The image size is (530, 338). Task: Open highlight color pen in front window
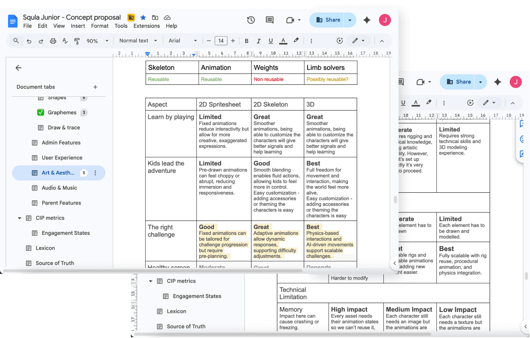[x=296, y=40]
